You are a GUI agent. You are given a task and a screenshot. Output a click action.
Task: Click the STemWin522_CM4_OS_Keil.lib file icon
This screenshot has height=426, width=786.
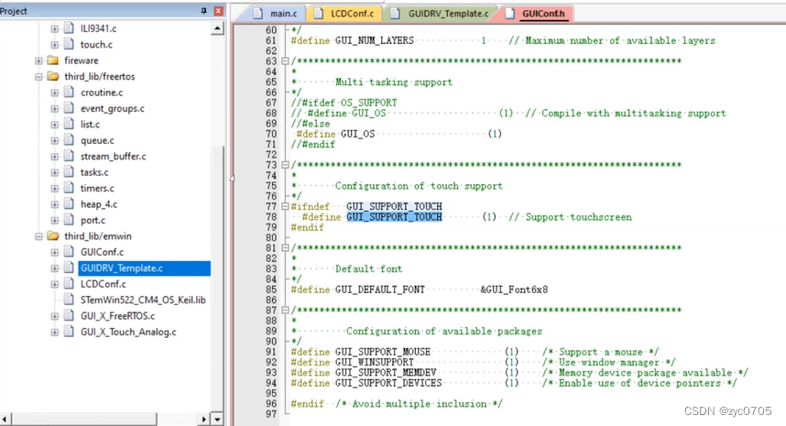(x=69, y=300)
